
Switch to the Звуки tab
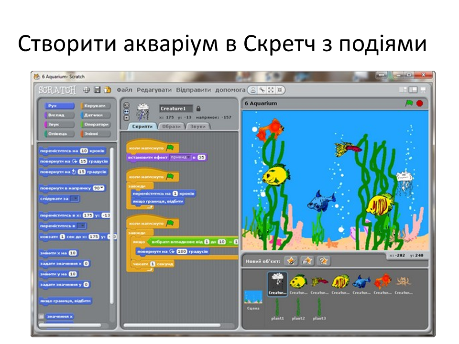tap(198, 126)
